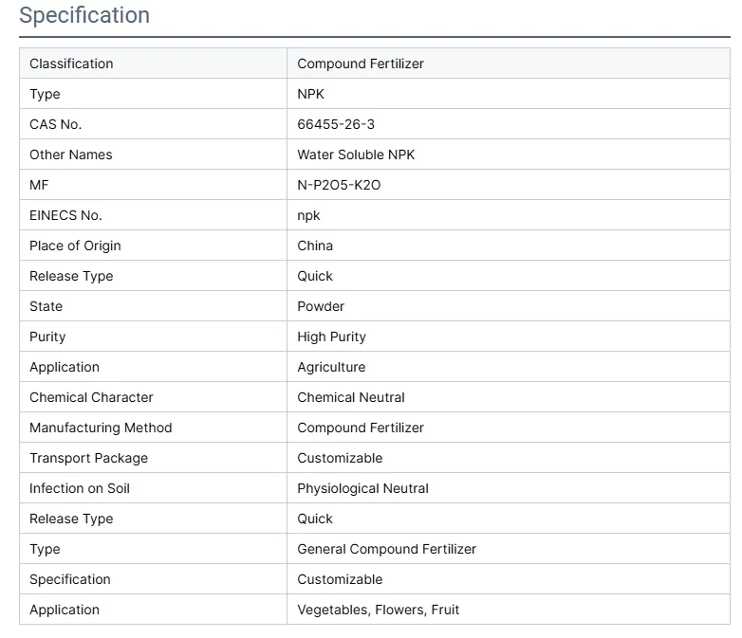Click the Chemical Neutral value

[351, 397]
